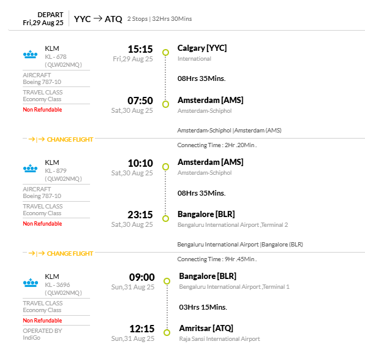Screen dimensions: 365x355
Task: Click the Amsterdam arrival circle marker at 07:50
Action: [x=165, y=104]
